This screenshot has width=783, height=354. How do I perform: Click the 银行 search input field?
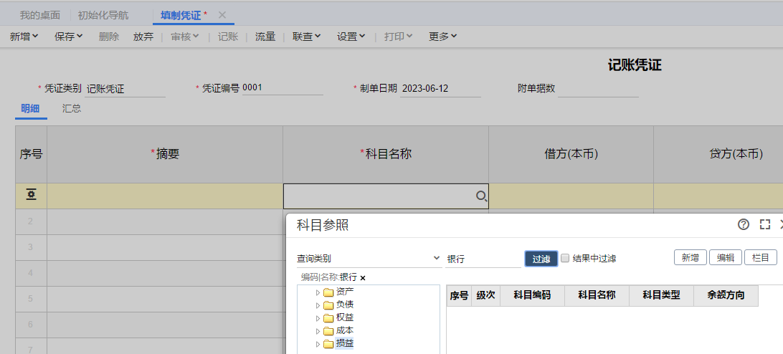point(483,259)
